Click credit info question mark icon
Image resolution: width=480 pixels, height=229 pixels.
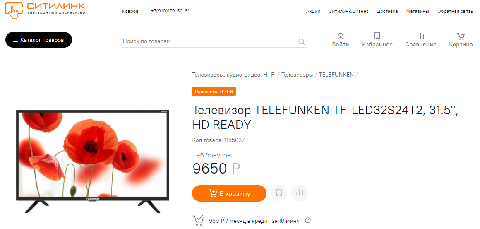point(308,220)
